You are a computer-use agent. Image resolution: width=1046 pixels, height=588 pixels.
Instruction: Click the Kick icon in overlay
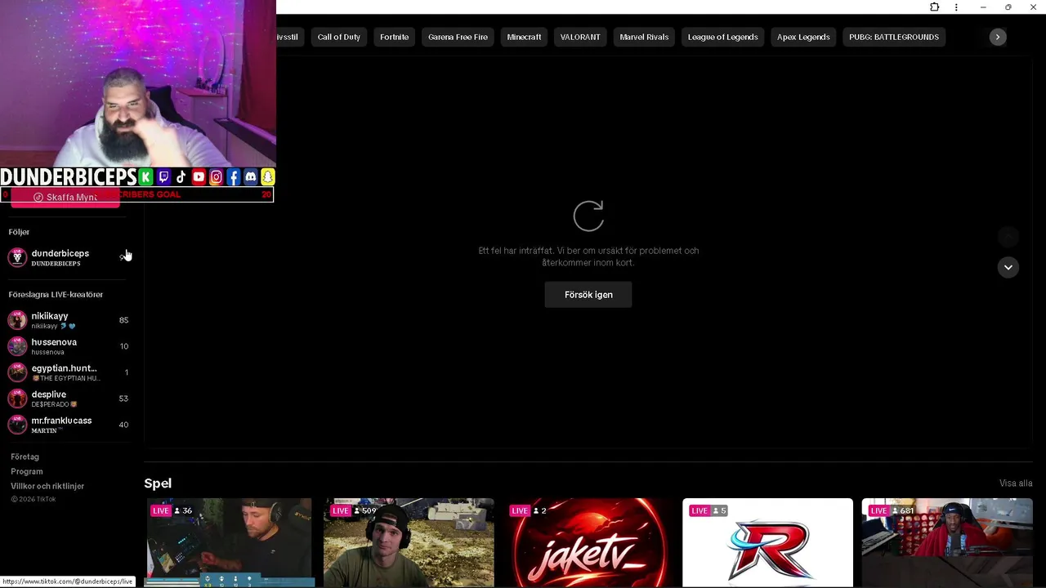click(x=145, y=177)
